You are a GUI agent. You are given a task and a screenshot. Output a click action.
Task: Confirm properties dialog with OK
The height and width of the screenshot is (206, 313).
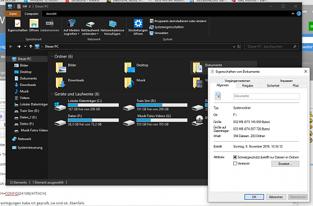[254, 197]
